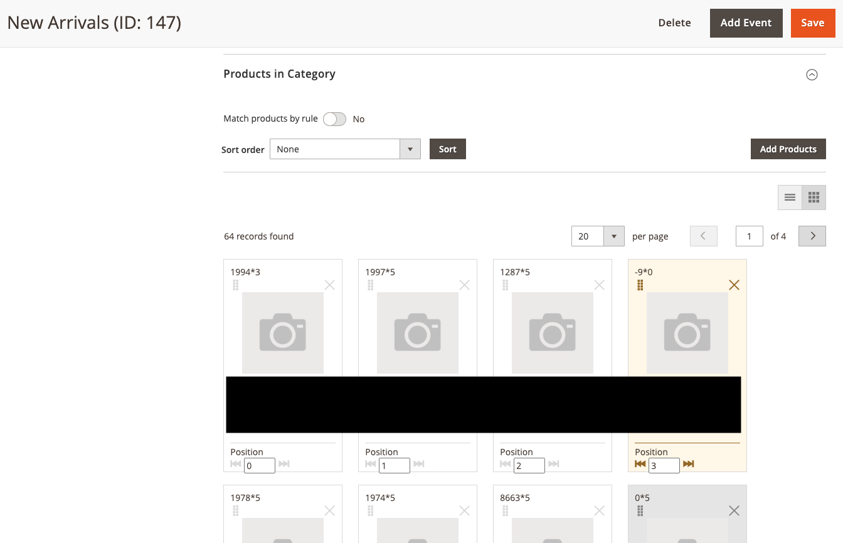Open the Sort order dropdown
Image resolution: width=843 pixels, height=543 pixels.
point(345,149)
